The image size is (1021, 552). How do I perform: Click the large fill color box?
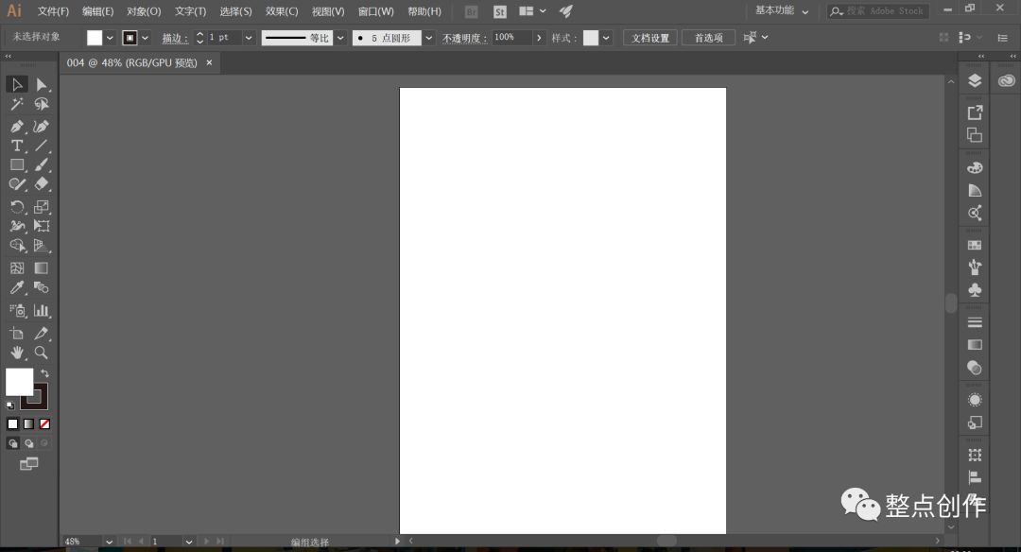pos(20,382)
